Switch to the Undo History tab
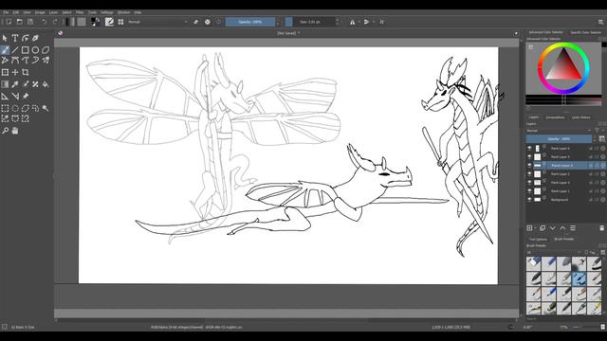Image resolution: width=607 pixels, height=341 pixels. point(581,117)
